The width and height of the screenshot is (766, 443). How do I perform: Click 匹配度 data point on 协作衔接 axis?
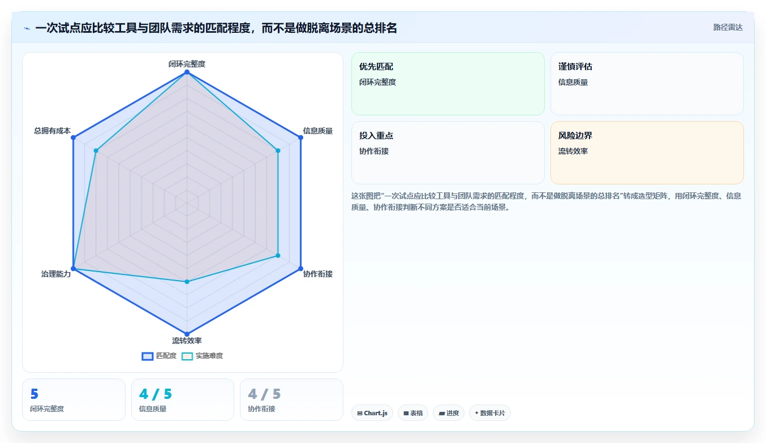pyautogui.click(x=300, y=268)
